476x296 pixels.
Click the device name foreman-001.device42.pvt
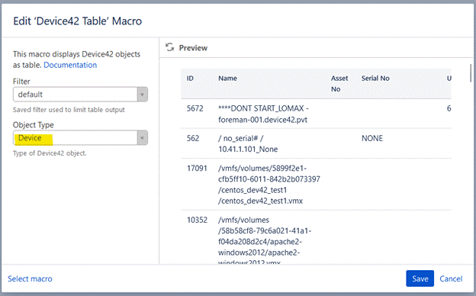click(x=262, y=120)
